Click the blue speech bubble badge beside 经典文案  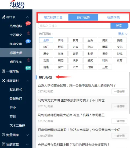pos(28,41)
